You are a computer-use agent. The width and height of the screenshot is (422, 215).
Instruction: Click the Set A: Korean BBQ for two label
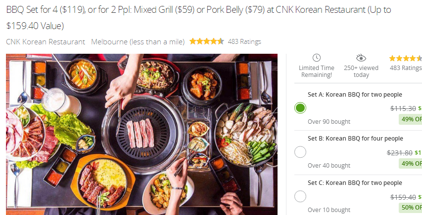tap(355, 95)
